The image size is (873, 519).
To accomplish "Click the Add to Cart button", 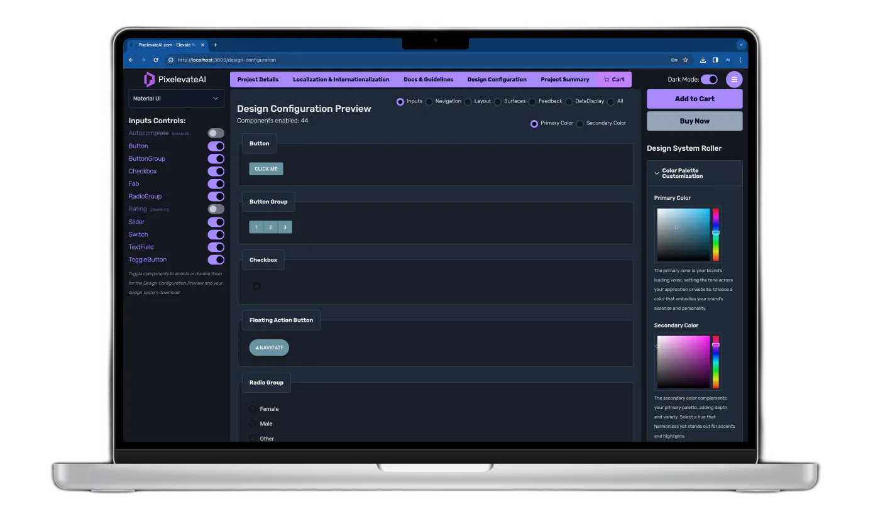I will pyautogui.click(x=695, y=99).
